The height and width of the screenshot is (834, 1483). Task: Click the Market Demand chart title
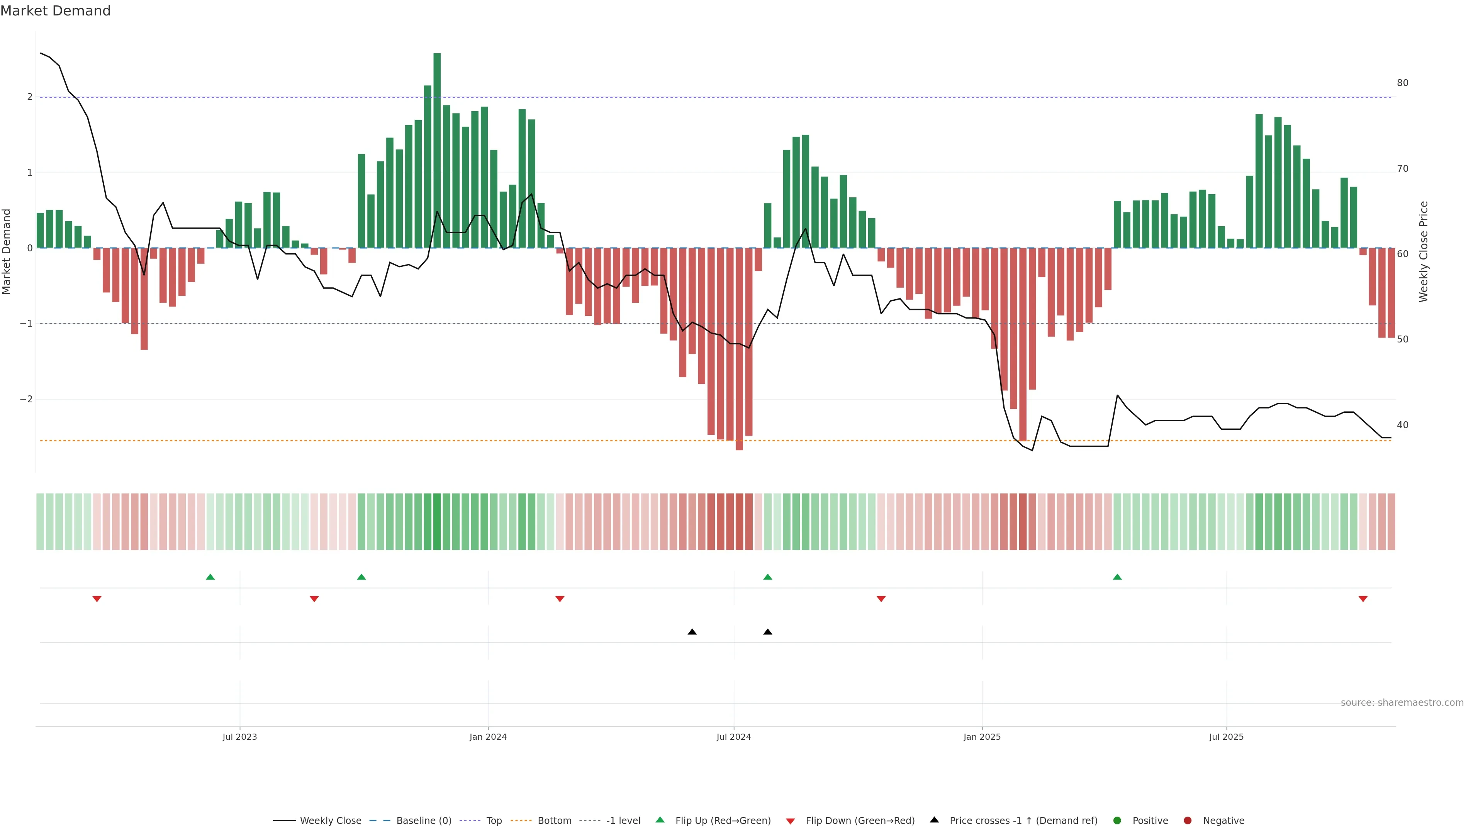tap(55, 11)
